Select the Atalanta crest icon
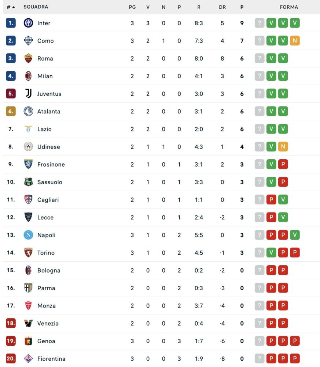This screenshot has width=320, height=367. tap(28, 111)
